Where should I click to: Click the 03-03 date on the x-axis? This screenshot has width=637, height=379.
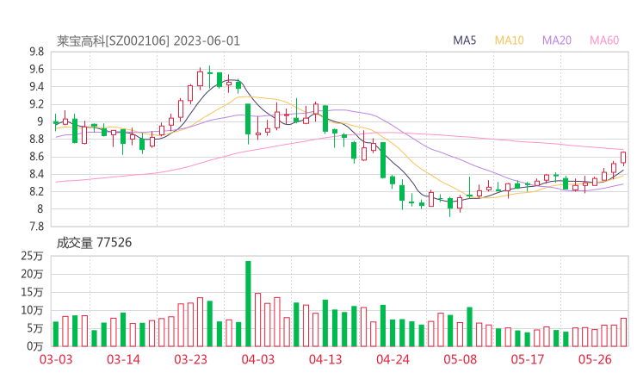click(56, 359)
